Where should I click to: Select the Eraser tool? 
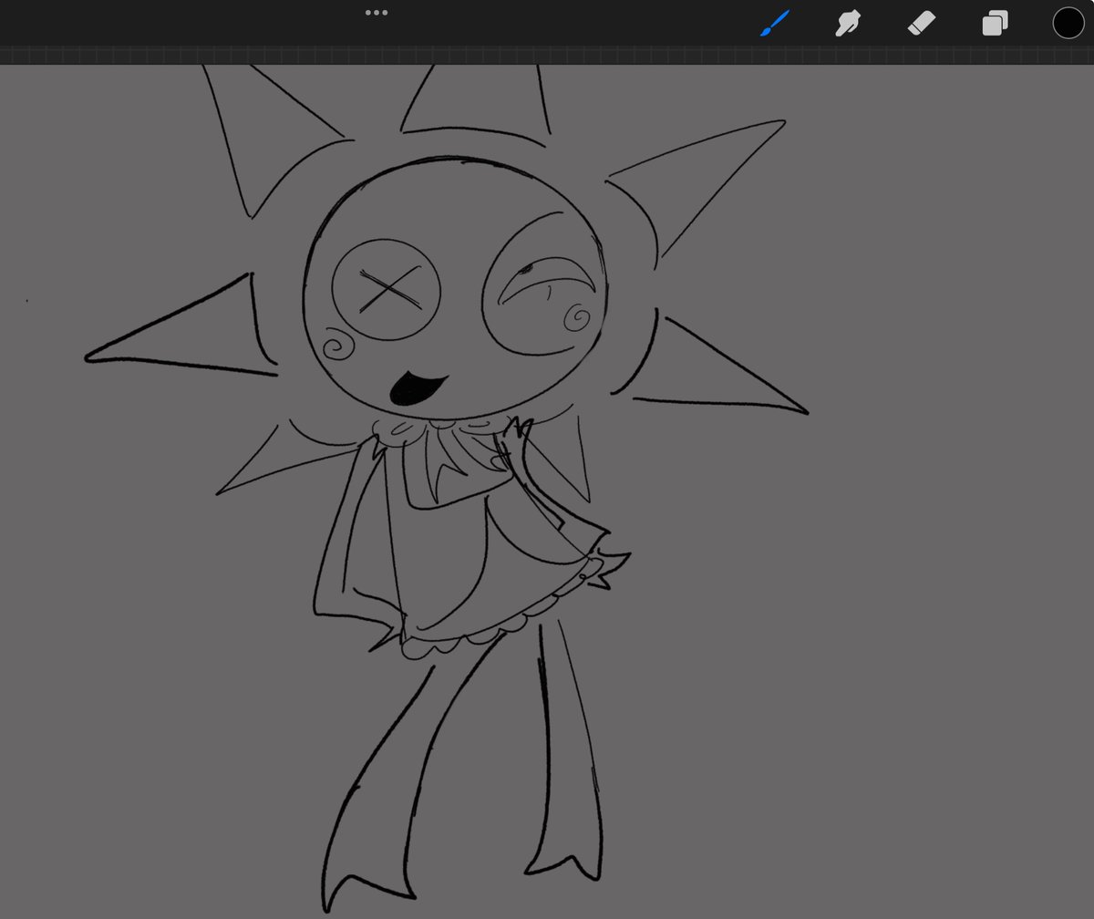point(922,23)
